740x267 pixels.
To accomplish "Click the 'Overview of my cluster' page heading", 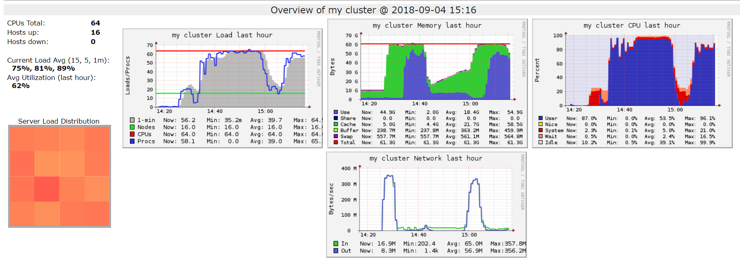I will coord(373,10).
